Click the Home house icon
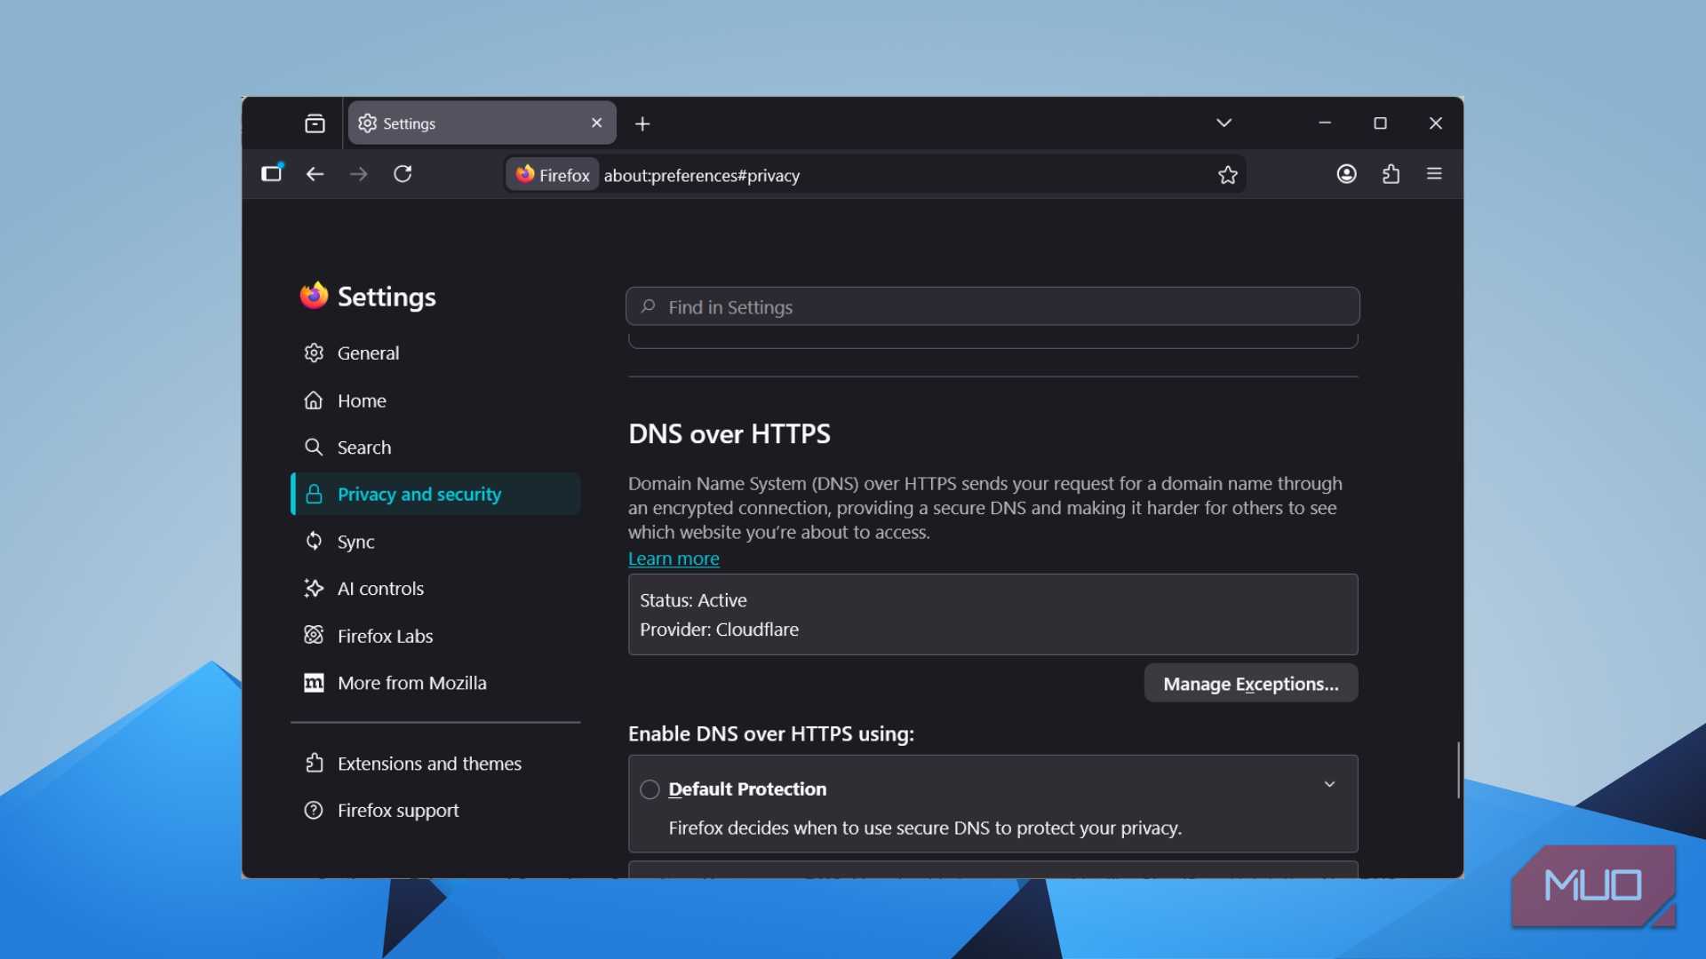The image size is (1706, 959). 314,400
